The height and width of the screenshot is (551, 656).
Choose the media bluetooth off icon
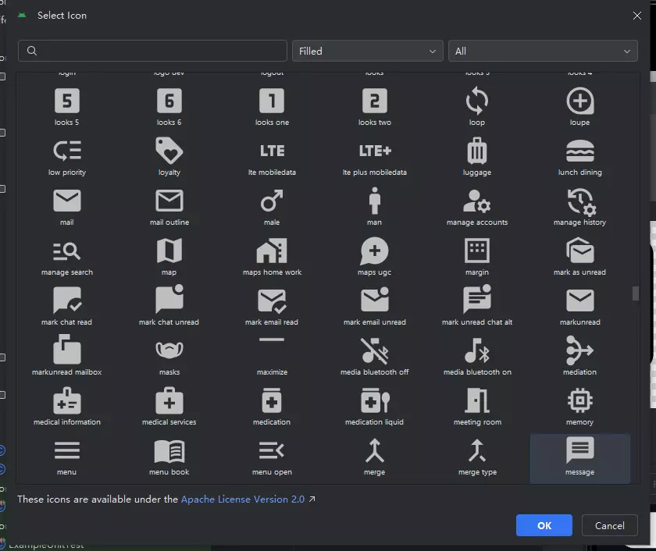point(374,351)
